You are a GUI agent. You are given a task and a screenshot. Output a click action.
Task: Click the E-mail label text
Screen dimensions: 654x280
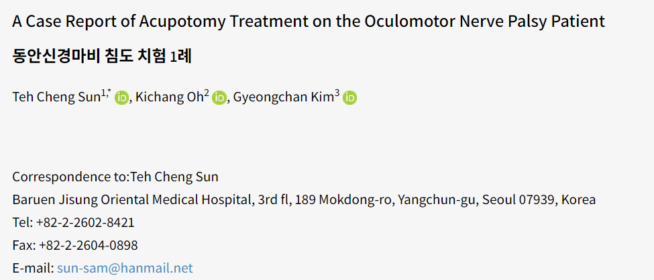click(x=33, y=268)
